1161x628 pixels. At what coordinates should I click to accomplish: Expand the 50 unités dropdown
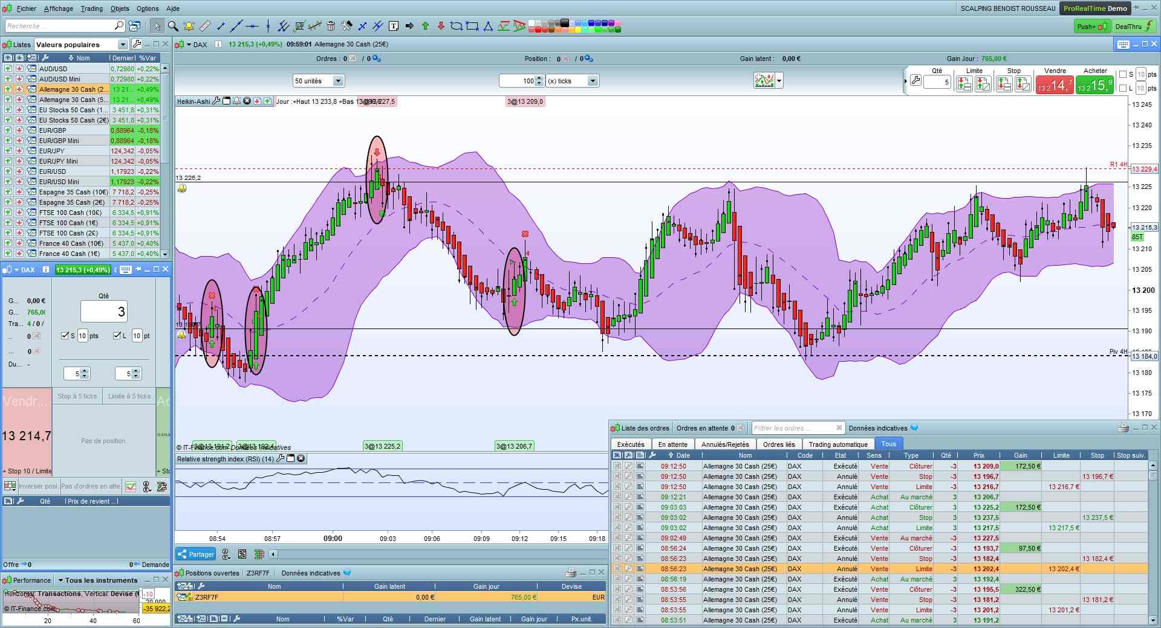[x=338, y=81]
